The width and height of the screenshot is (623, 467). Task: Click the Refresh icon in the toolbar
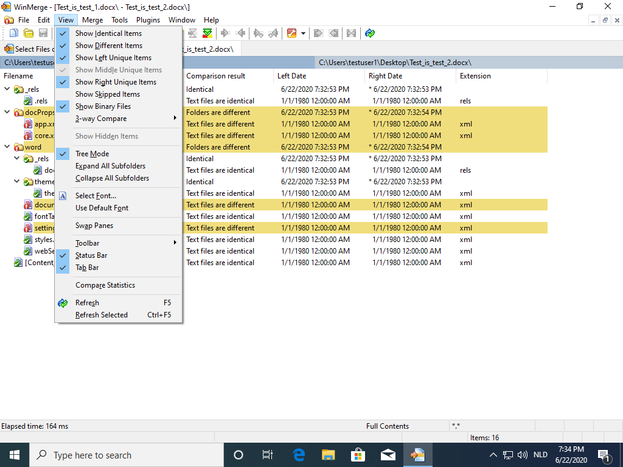[370, 33]
